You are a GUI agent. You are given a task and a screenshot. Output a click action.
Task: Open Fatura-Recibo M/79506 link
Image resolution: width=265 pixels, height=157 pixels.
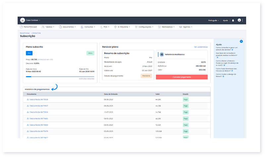point(39,112)
